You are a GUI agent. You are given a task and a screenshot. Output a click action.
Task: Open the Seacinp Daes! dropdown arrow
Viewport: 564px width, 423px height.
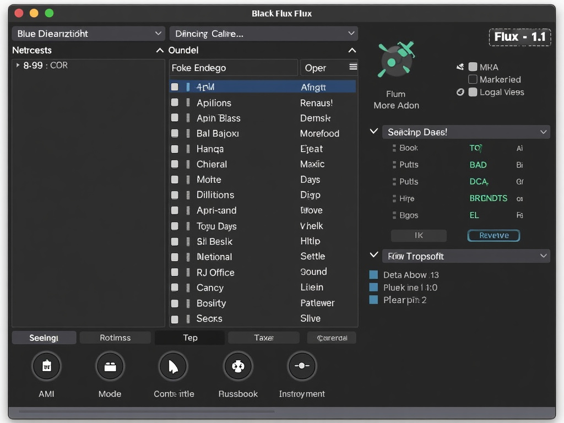(544, 132)
